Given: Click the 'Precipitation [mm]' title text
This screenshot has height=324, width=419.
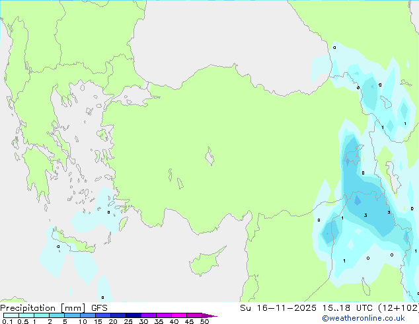Looking at the screenshot, I should 42,308.
